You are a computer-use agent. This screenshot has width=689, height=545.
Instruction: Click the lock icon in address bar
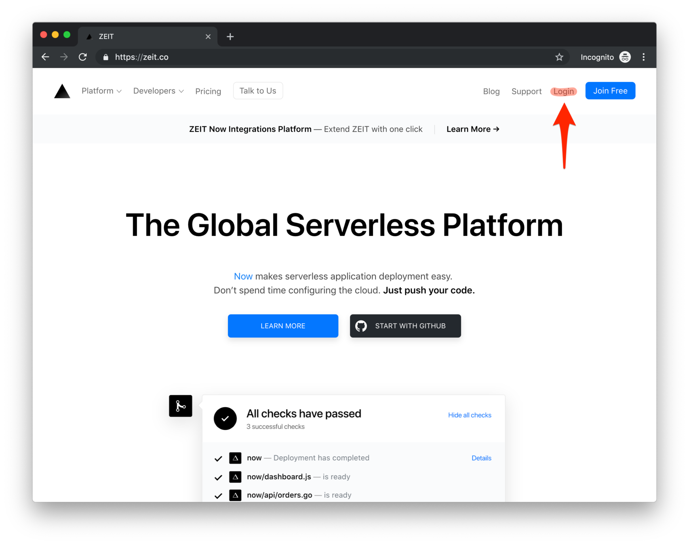pos(106,57)
